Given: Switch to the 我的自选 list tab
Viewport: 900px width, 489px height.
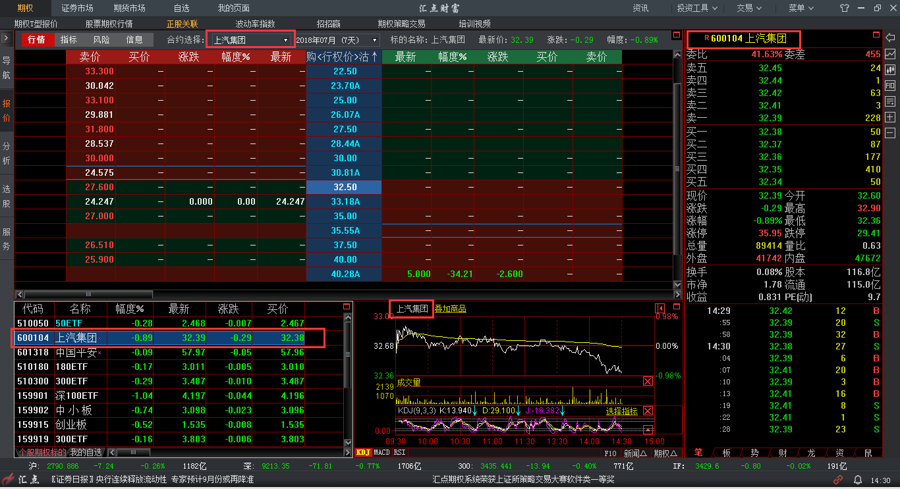Looking at the screenshot, I should click(86, 453).
